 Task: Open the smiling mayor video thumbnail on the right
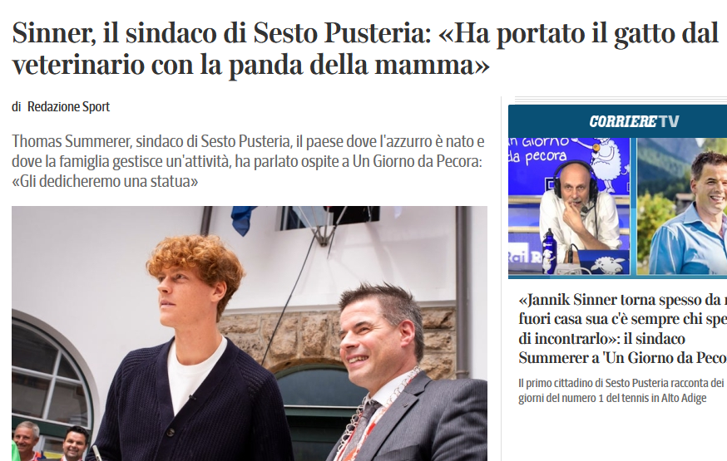tap(682, 207)
